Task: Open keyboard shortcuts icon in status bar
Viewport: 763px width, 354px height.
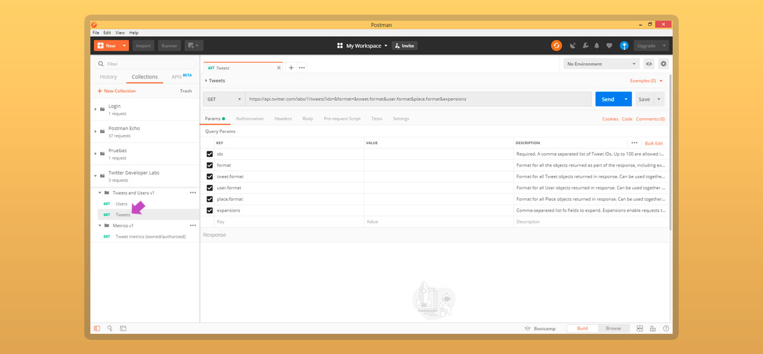Action: pos(653,328)
